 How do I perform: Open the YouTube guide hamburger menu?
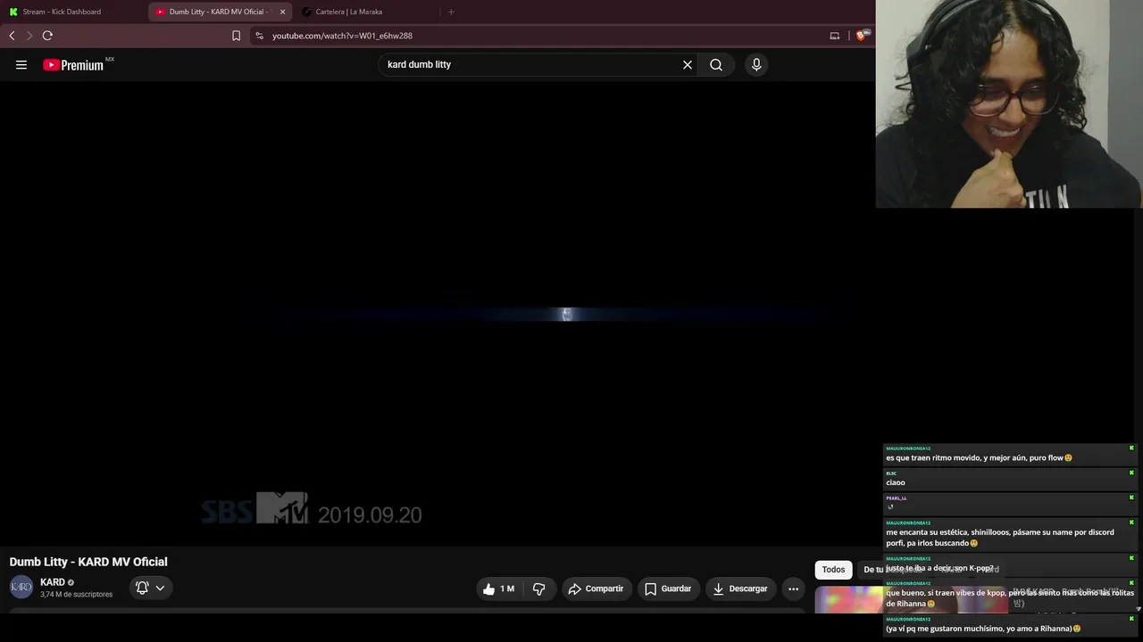click(21, 65)
